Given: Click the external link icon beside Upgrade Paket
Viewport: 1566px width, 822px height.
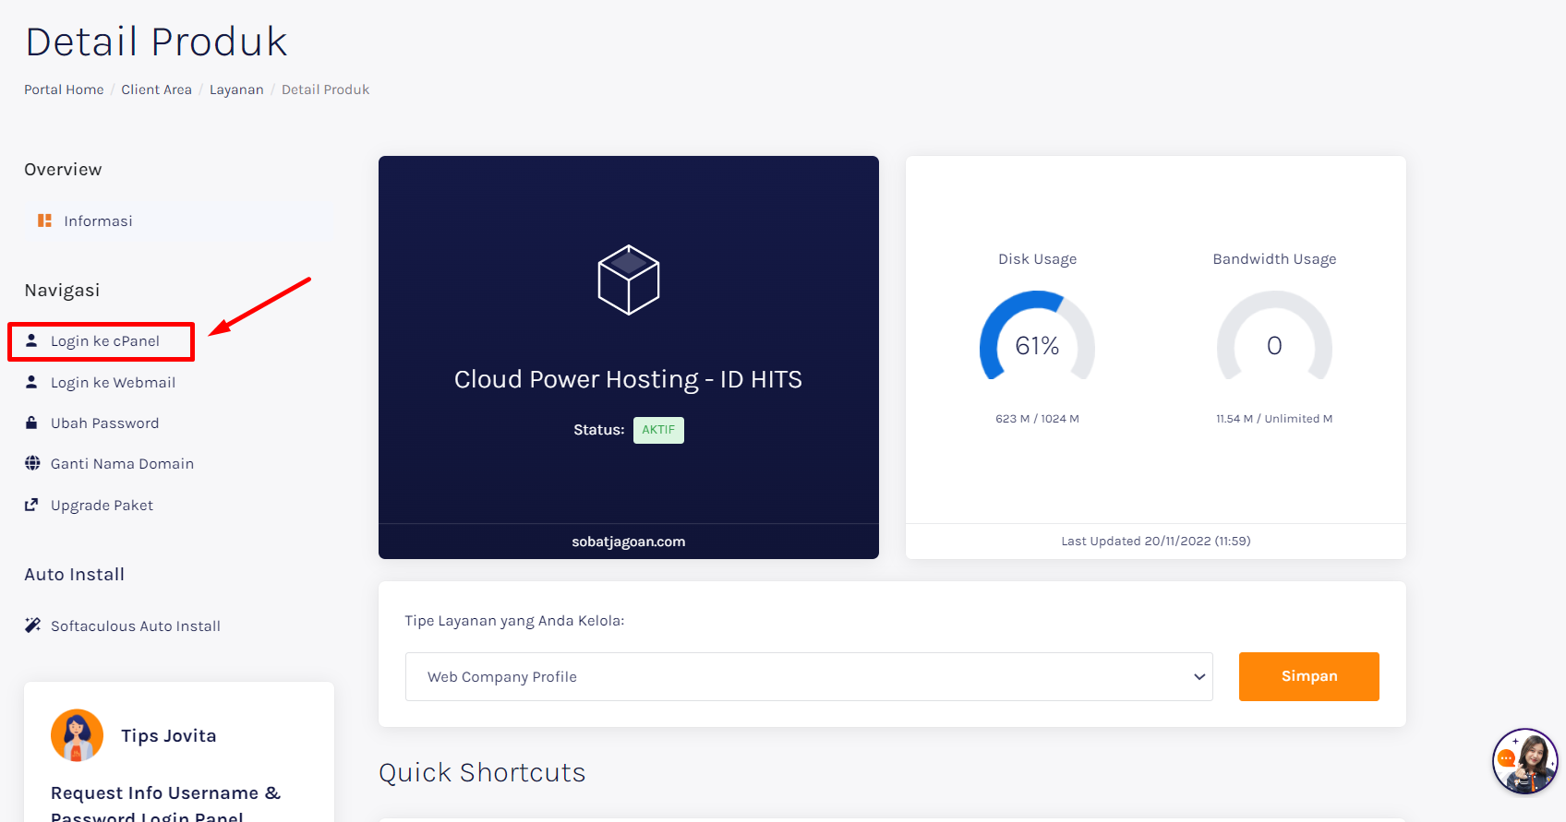Looking at the screenshot, I should [x=31, y=505].
